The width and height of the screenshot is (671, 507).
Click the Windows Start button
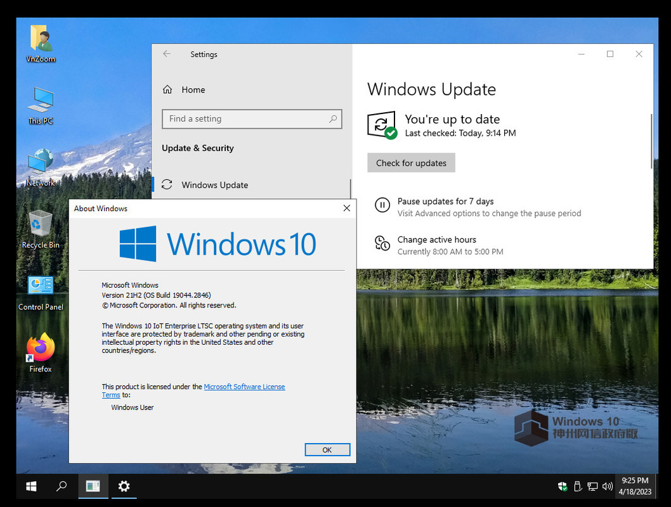[x=31, y=486]
